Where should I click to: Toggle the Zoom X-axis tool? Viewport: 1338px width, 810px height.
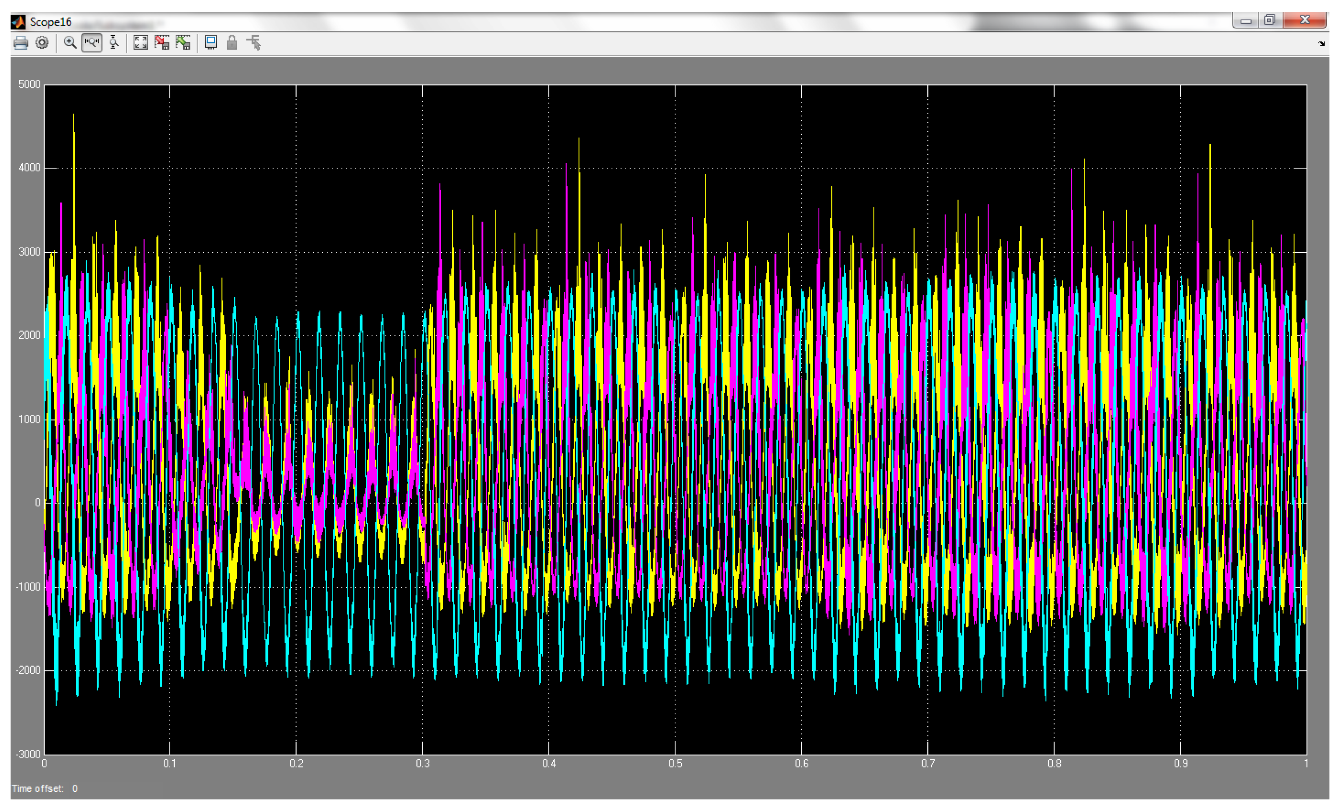pyautogui.click(x=92, y=43)
